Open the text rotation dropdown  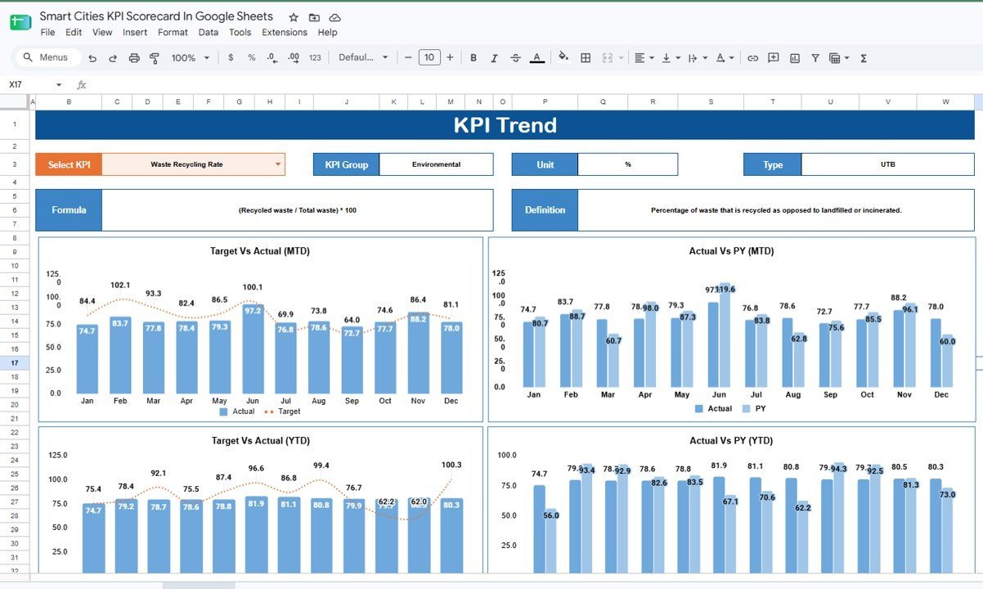click(x=725, y=58)
